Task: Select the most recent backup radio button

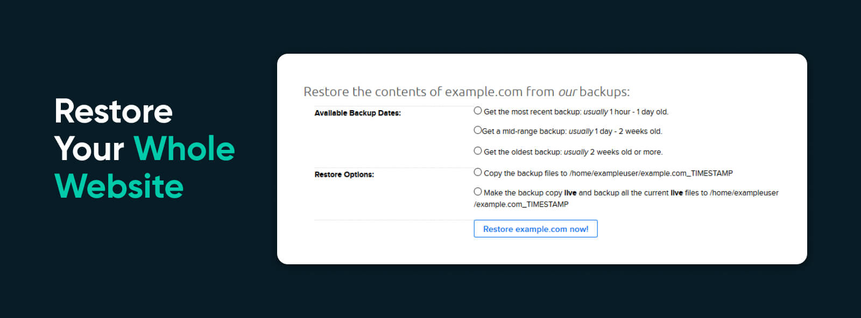Action: (477, 111)
